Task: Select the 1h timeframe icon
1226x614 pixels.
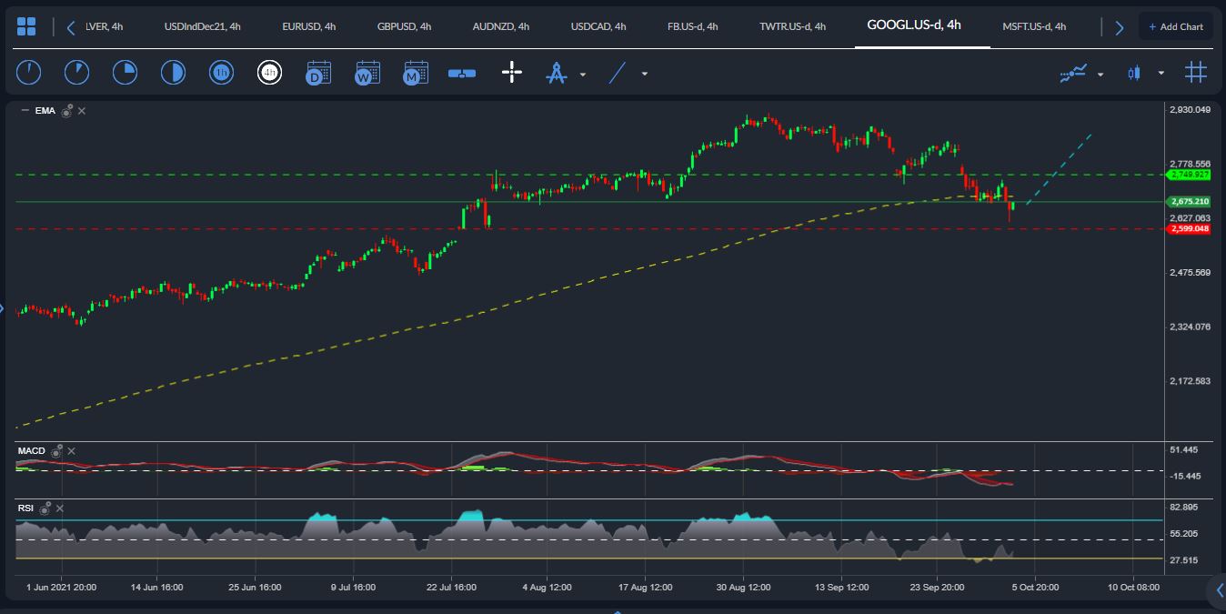Action: (220, 73)
